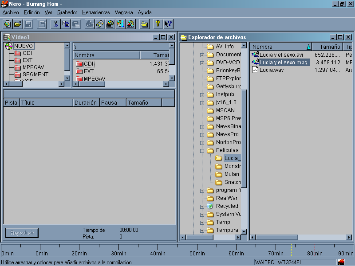Viewport: 355px width, 266px height.
Task: Click the New Compilation toolbar icon
Action: point(7,24)
